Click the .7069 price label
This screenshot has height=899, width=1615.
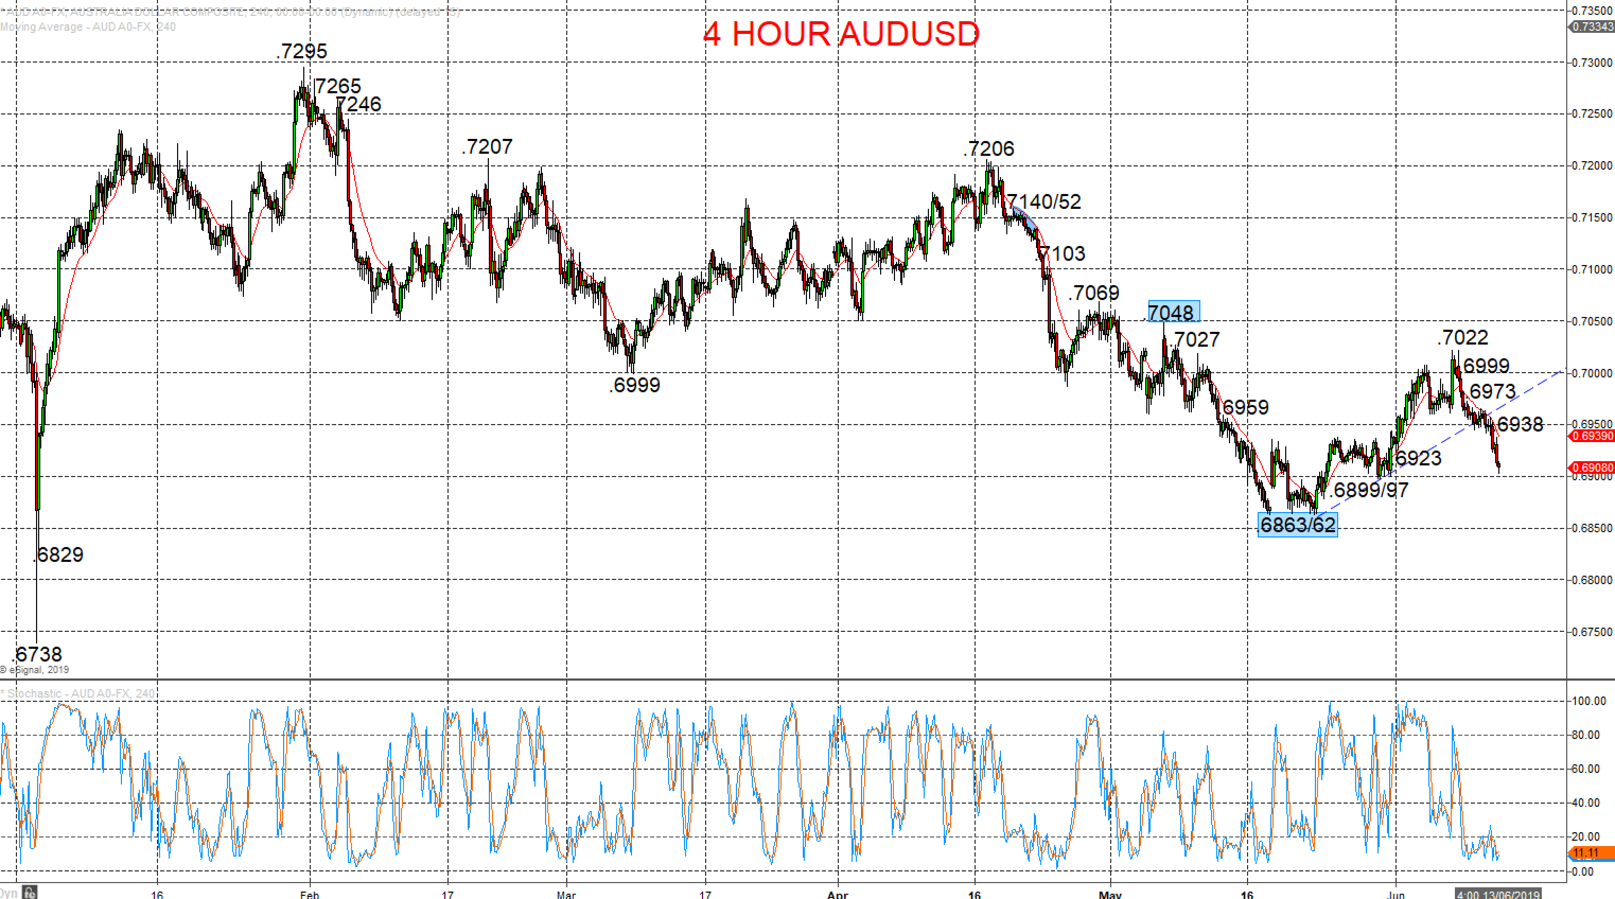point(1094,293)
